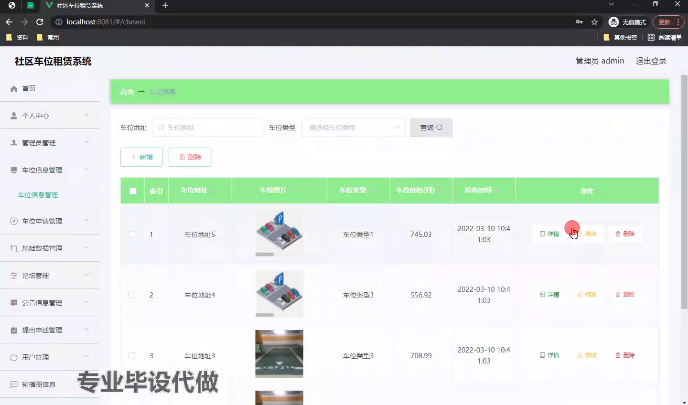Open the parking image for 车位地址5
The image size is (688, 405).
tap(279, 234)
